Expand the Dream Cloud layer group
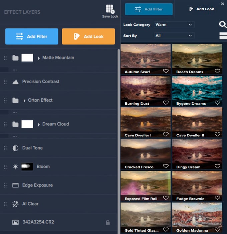The image size is (227, 234). tap(39, 124)
